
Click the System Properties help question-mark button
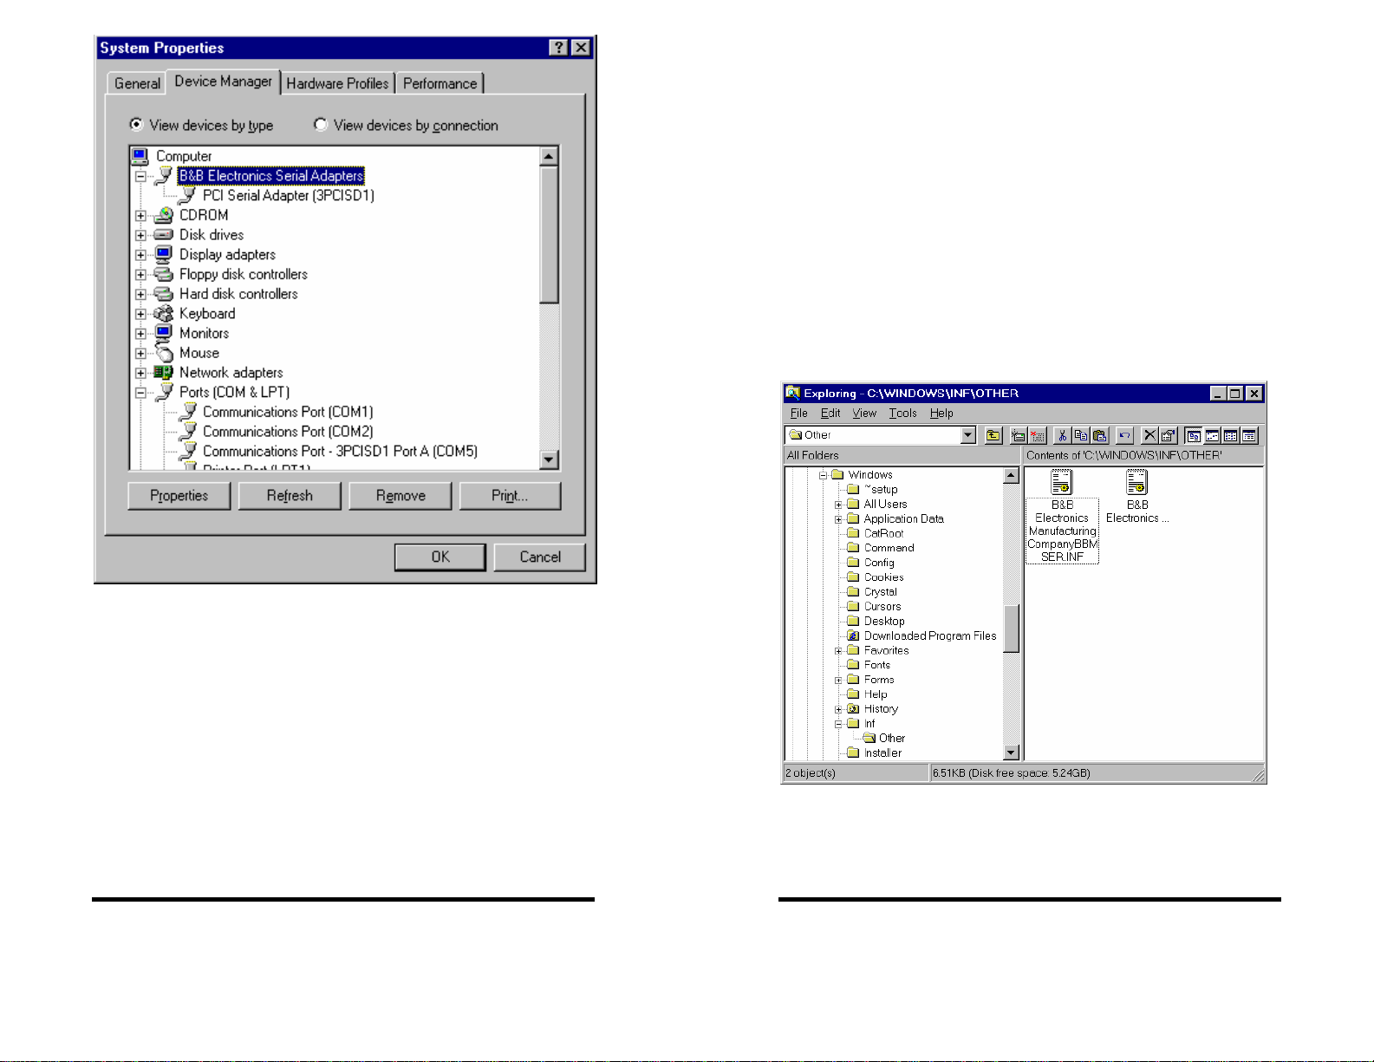pyautogui.click(x=559, y=48)
